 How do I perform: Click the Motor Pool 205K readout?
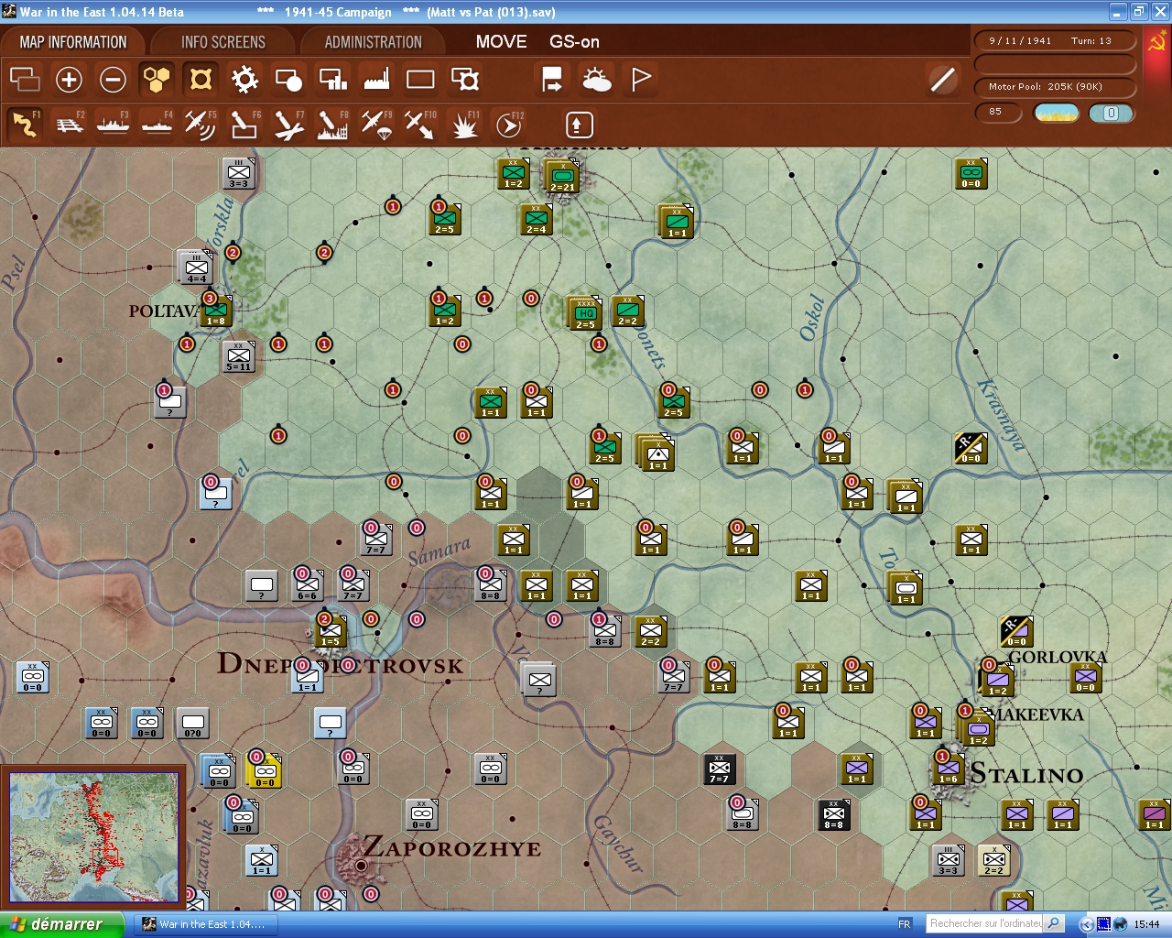1055,87
